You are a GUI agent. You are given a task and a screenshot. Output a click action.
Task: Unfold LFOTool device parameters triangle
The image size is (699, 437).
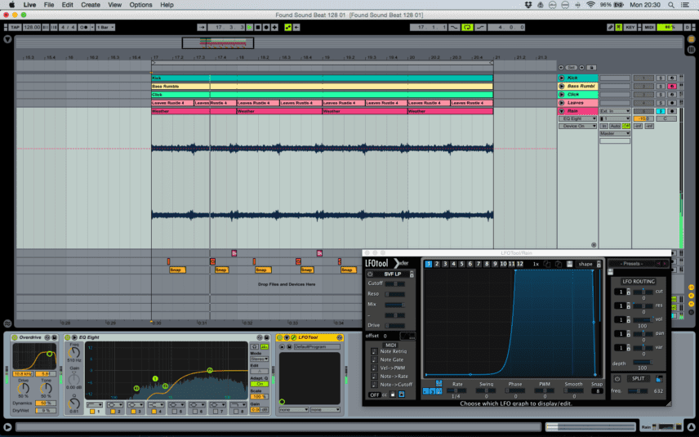[287, 337]
